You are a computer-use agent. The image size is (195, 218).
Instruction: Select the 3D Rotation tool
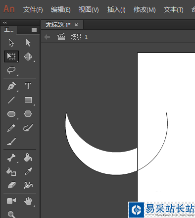[28, 56]
